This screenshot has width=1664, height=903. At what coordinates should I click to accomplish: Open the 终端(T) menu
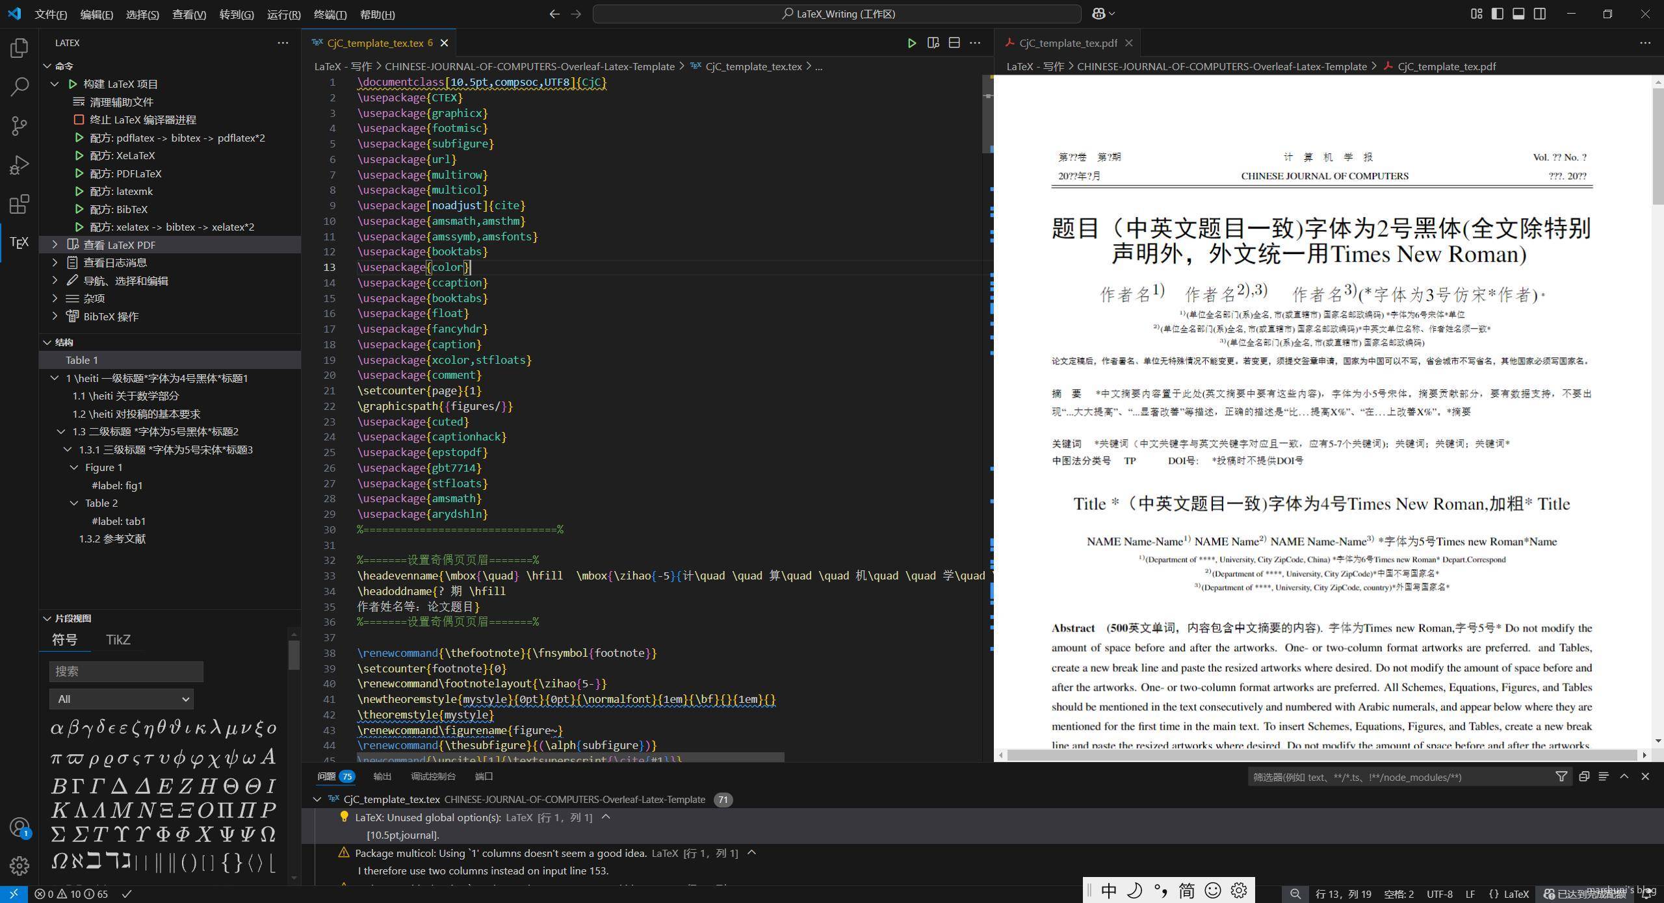pos(330,14)
